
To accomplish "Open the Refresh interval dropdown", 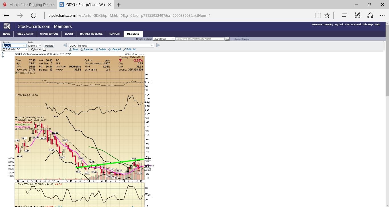I will pos(22,49).
